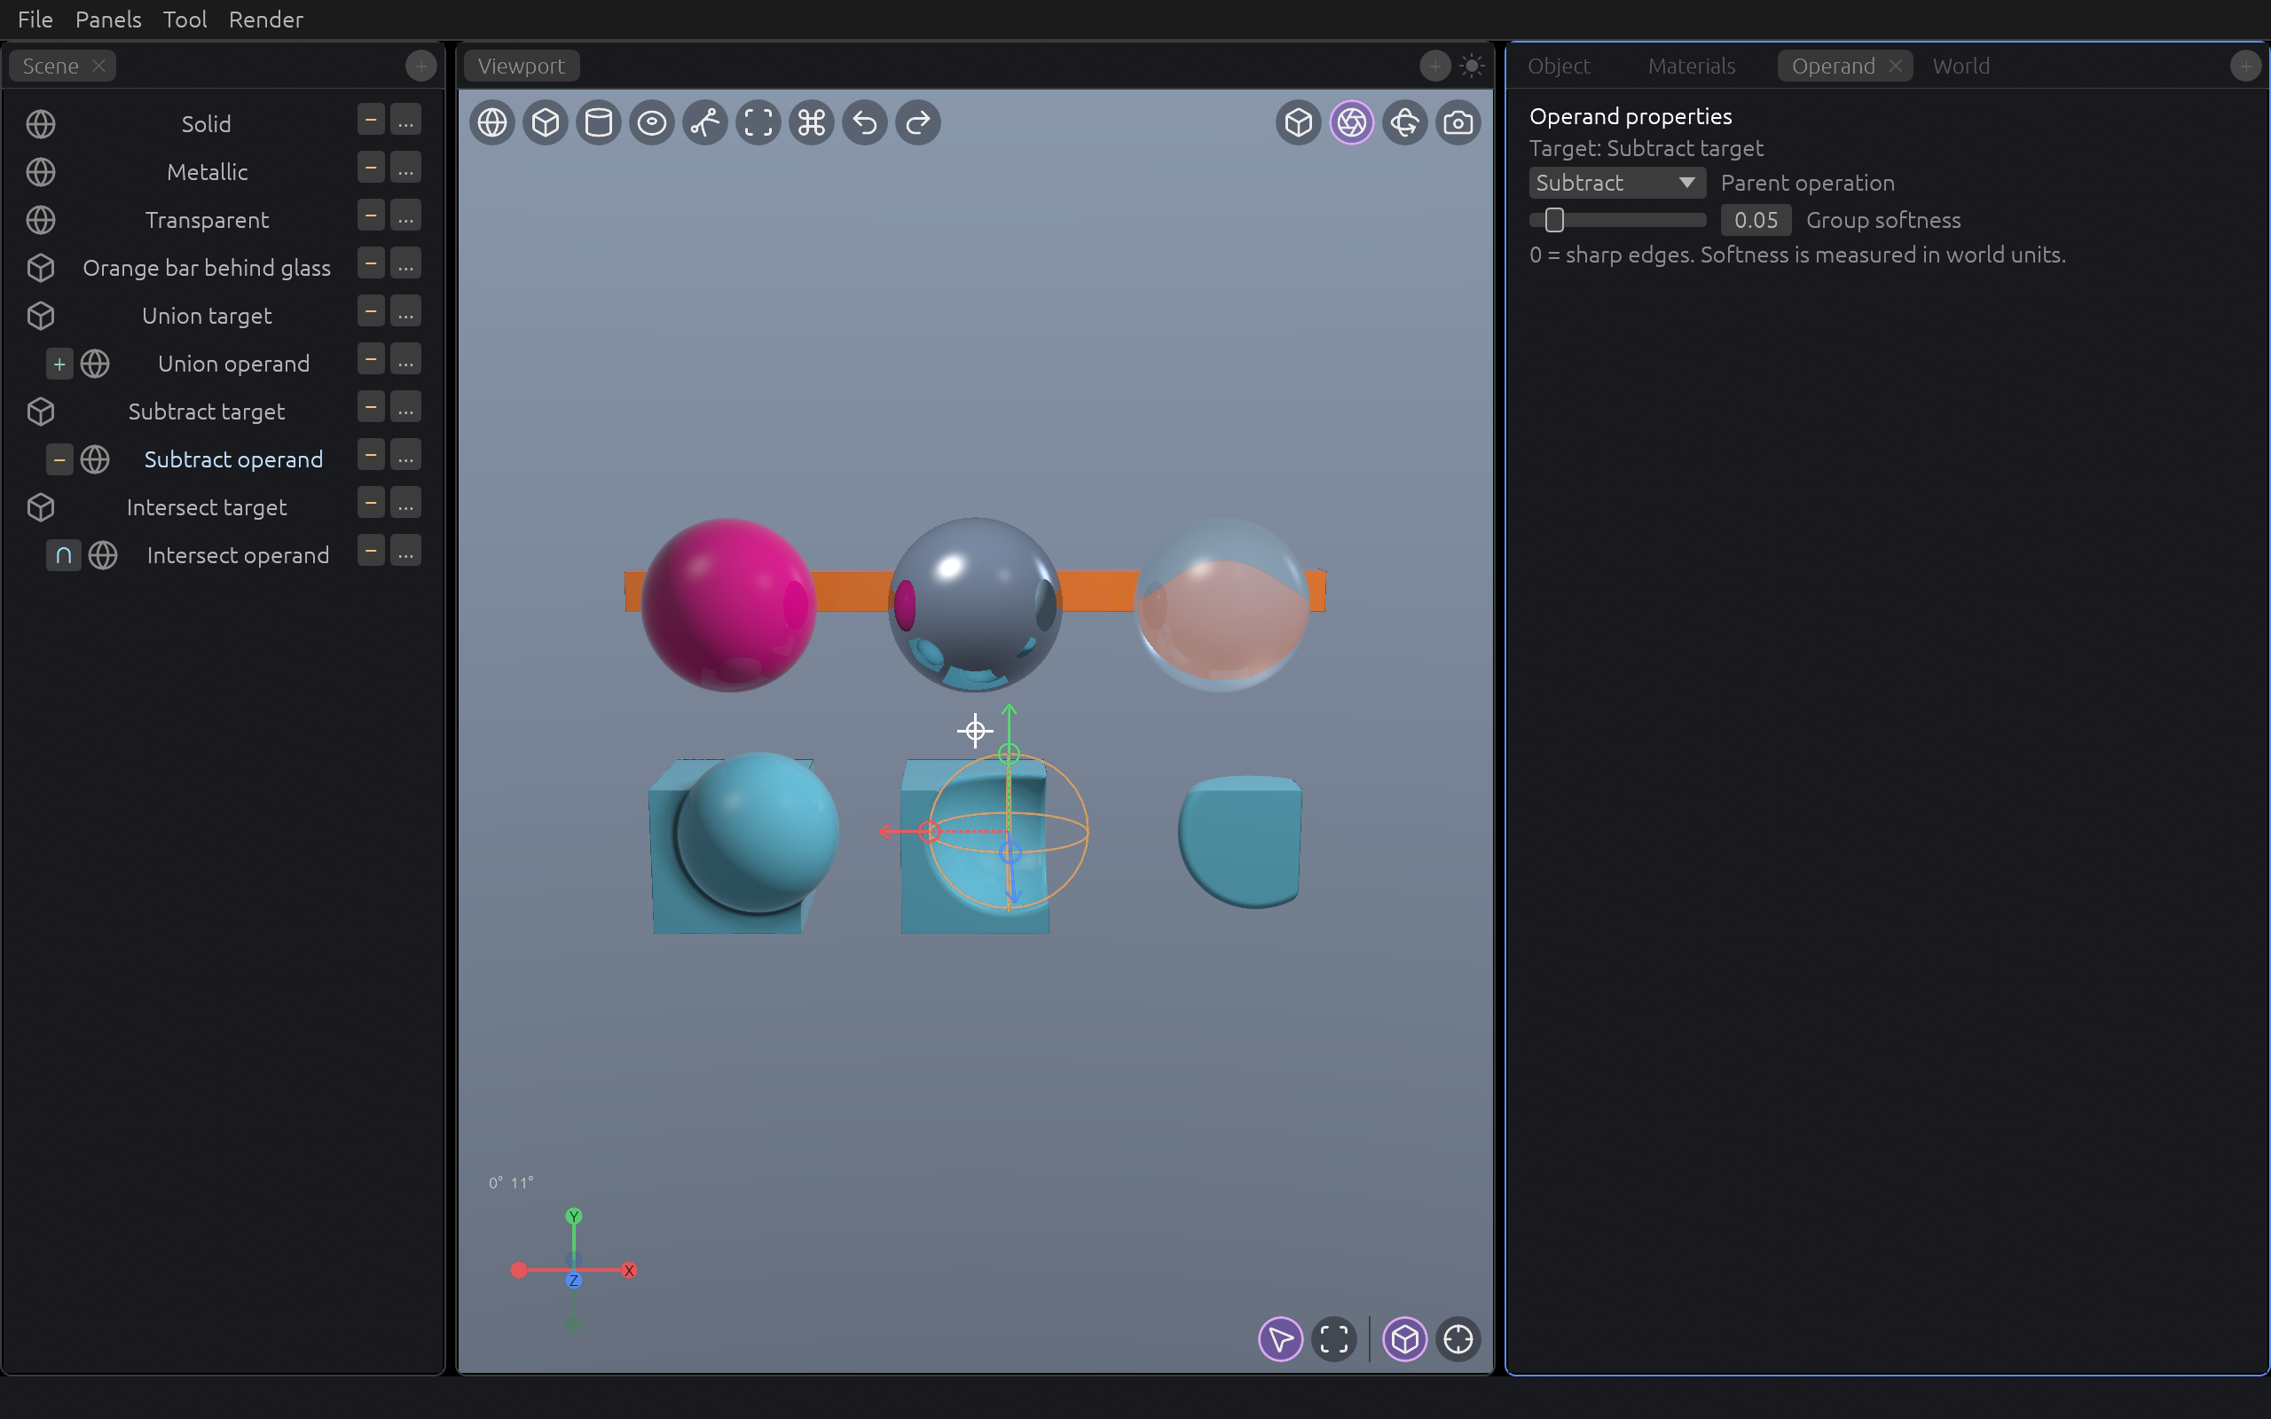This screenshot has width=2271, height=1419.
Task: Activate the pointer select tool at viewport bottom
Action: click(x=1281, y=1339)
